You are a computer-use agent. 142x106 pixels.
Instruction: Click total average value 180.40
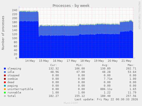105,96
